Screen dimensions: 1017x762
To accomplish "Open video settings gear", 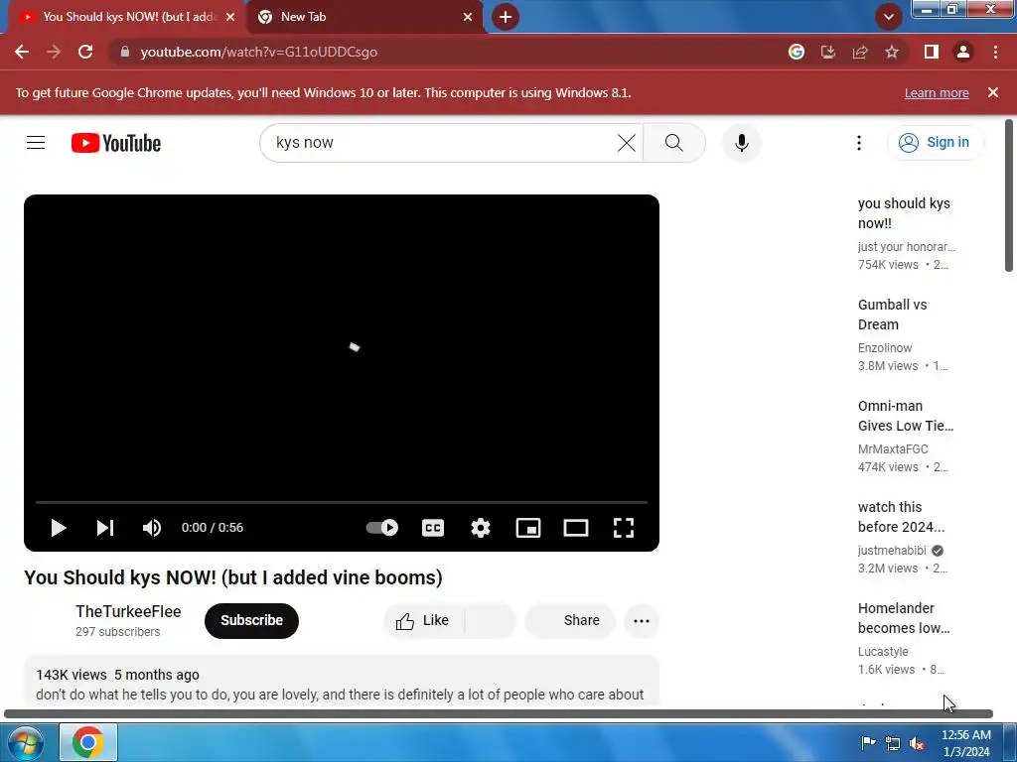I will [x=481, y=528].
